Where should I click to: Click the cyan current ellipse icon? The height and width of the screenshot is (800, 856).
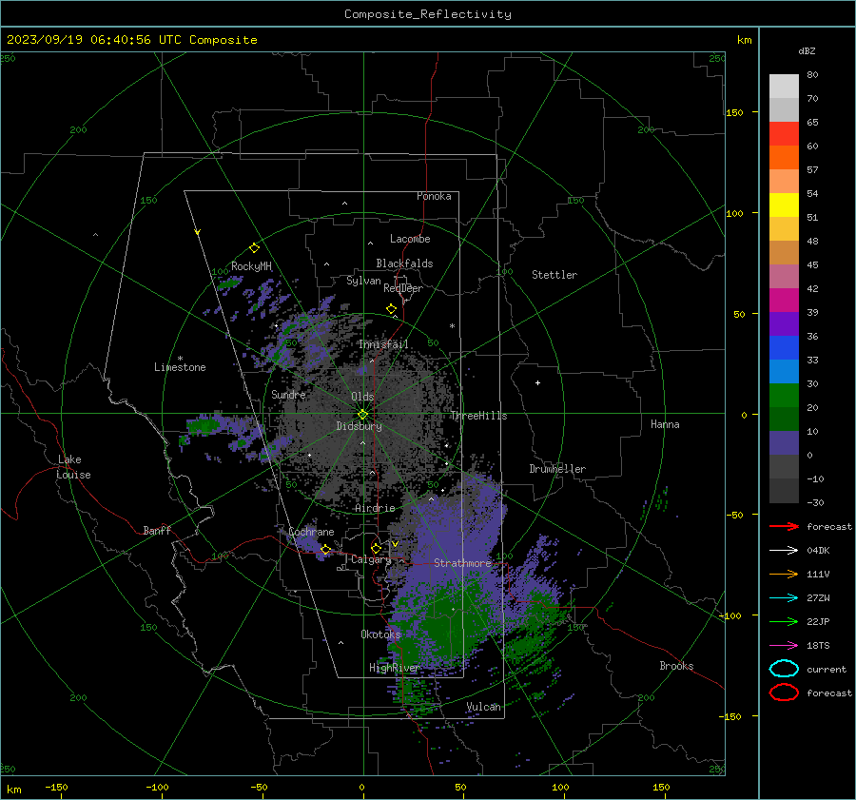pos(784,669)
